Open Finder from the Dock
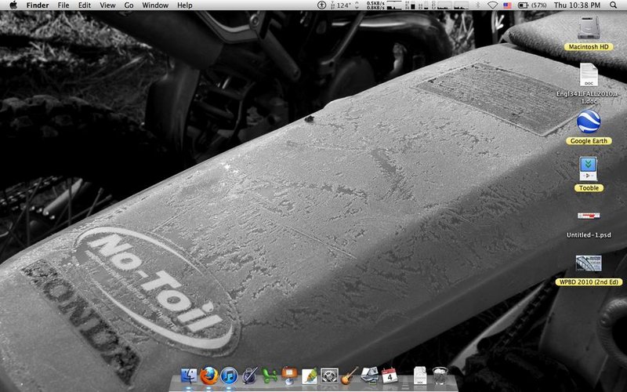 pos(189,376)
